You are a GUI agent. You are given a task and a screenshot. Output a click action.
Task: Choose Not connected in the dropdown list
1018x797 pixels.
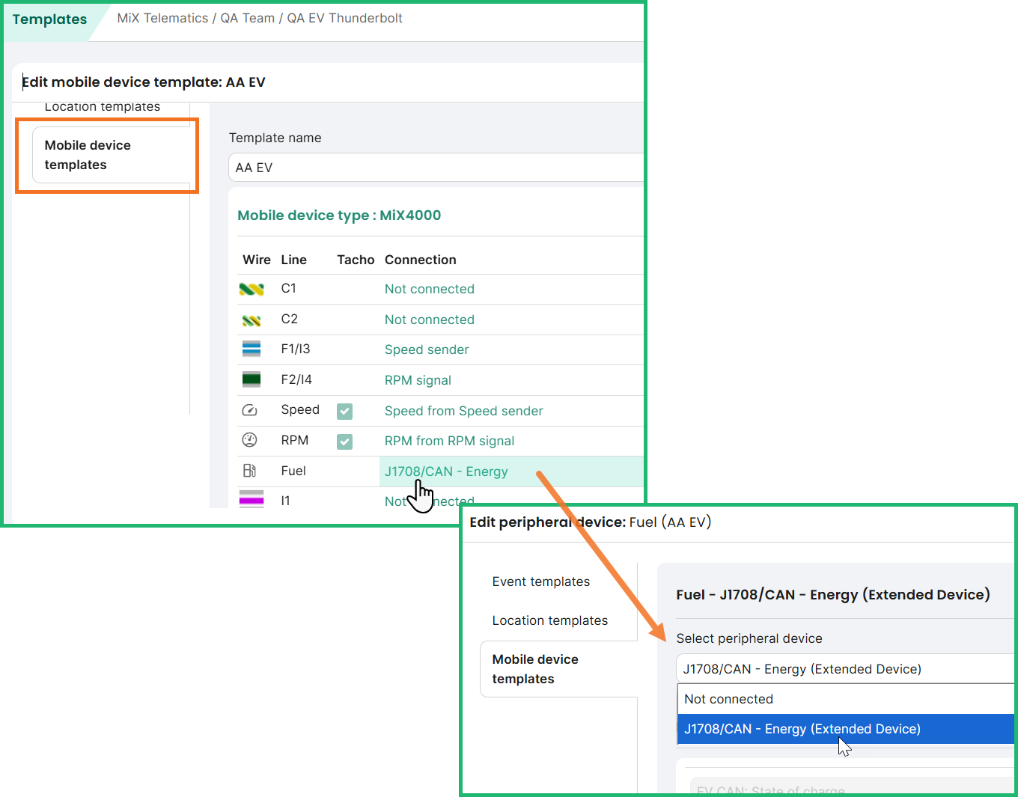[x=846, y=699]
